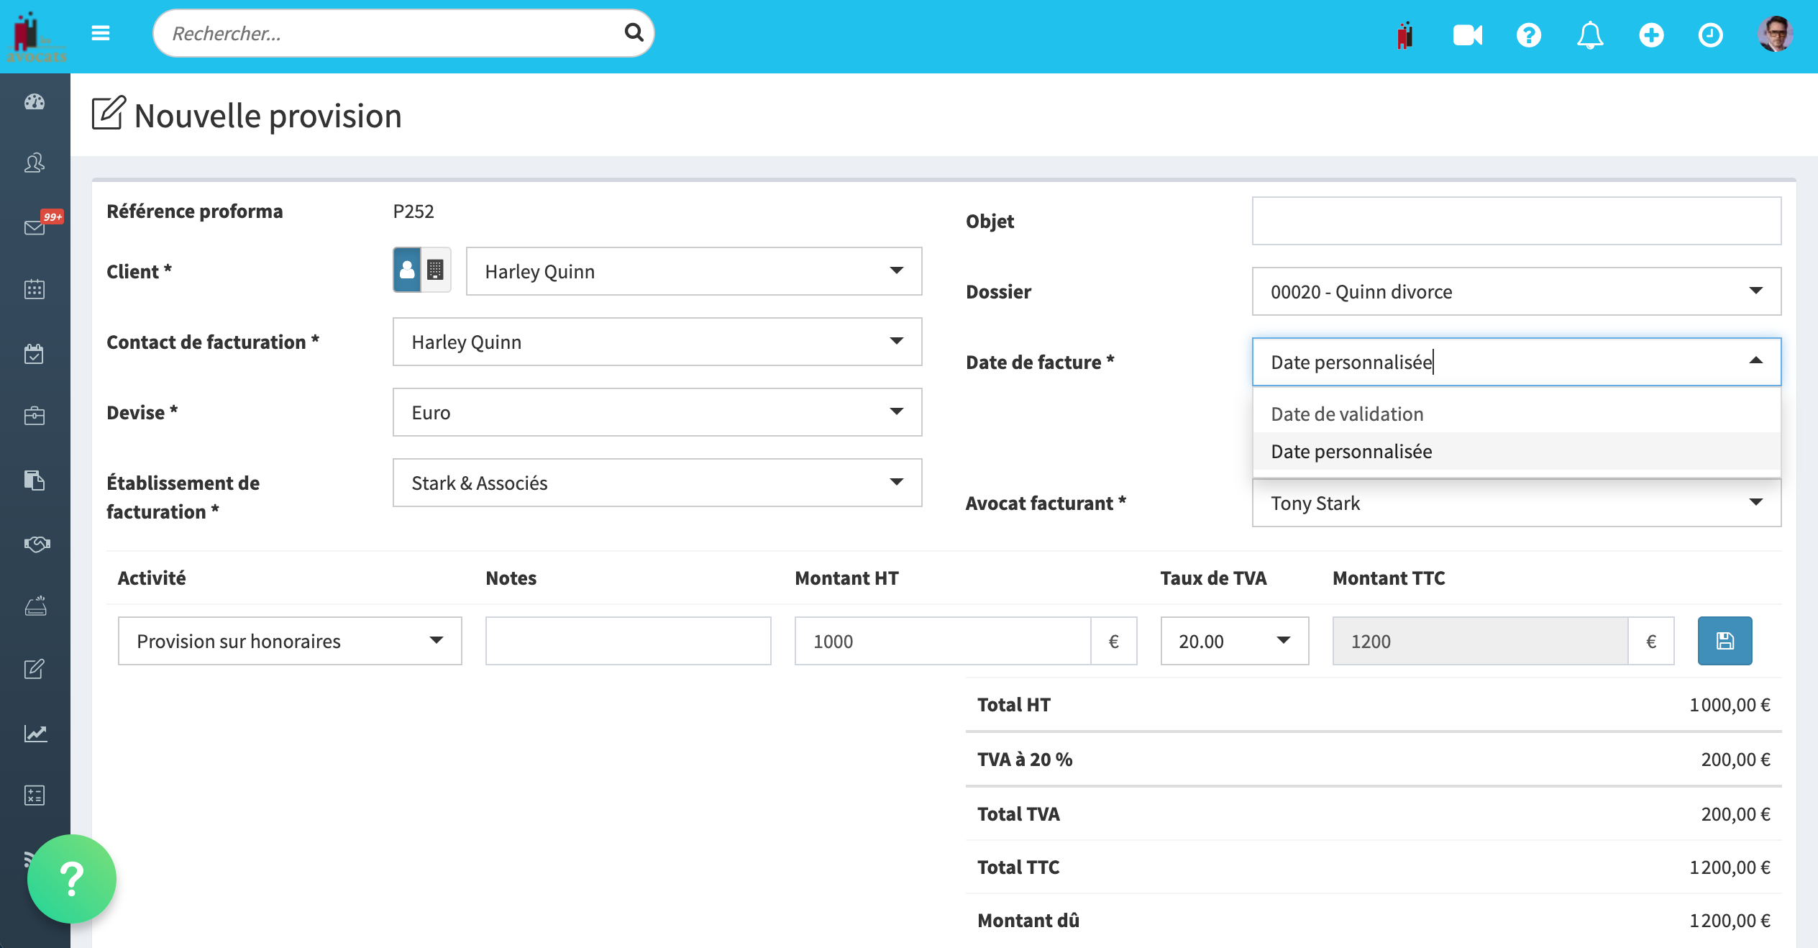Open the Contact de facturation dropdown
The height and width of the screenshot is (948, 1818).
pyautogui.click(x=657, y=342)
